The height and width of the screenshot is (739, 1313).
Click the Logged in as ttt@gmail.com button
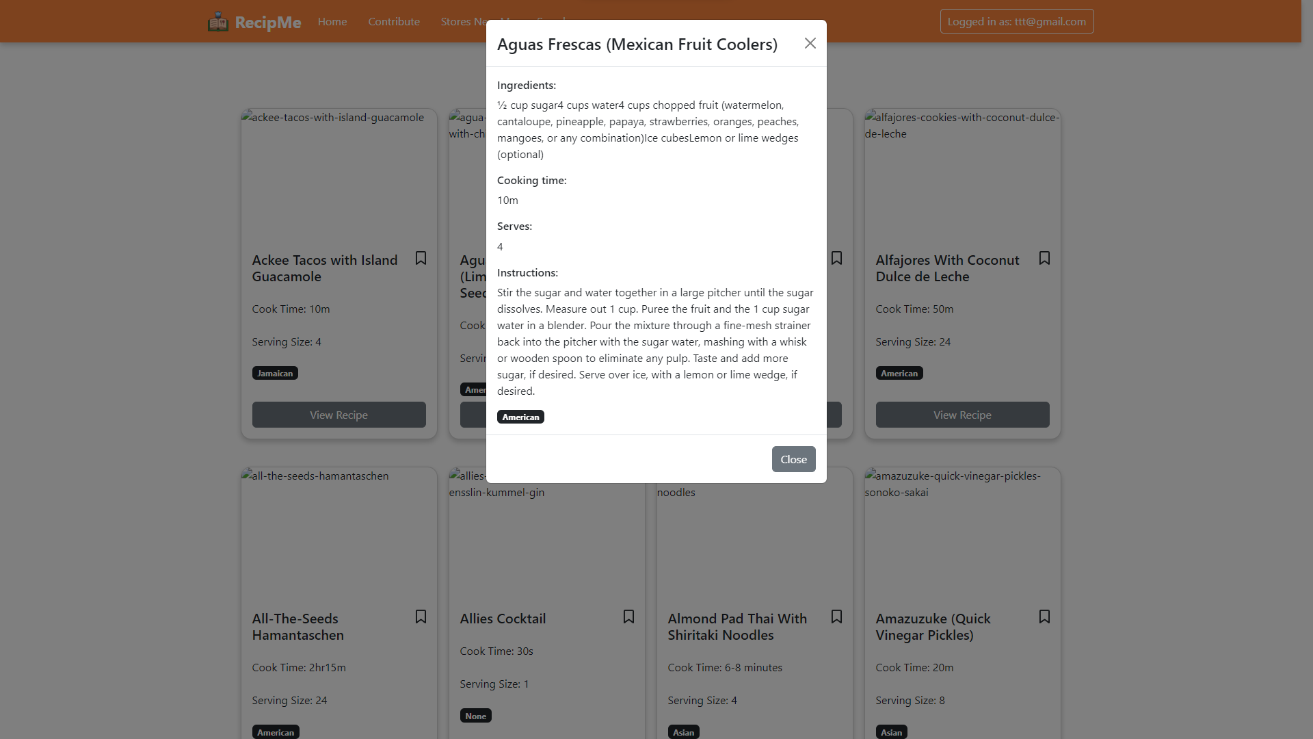pyautogui.click(x=1017, y=21)
